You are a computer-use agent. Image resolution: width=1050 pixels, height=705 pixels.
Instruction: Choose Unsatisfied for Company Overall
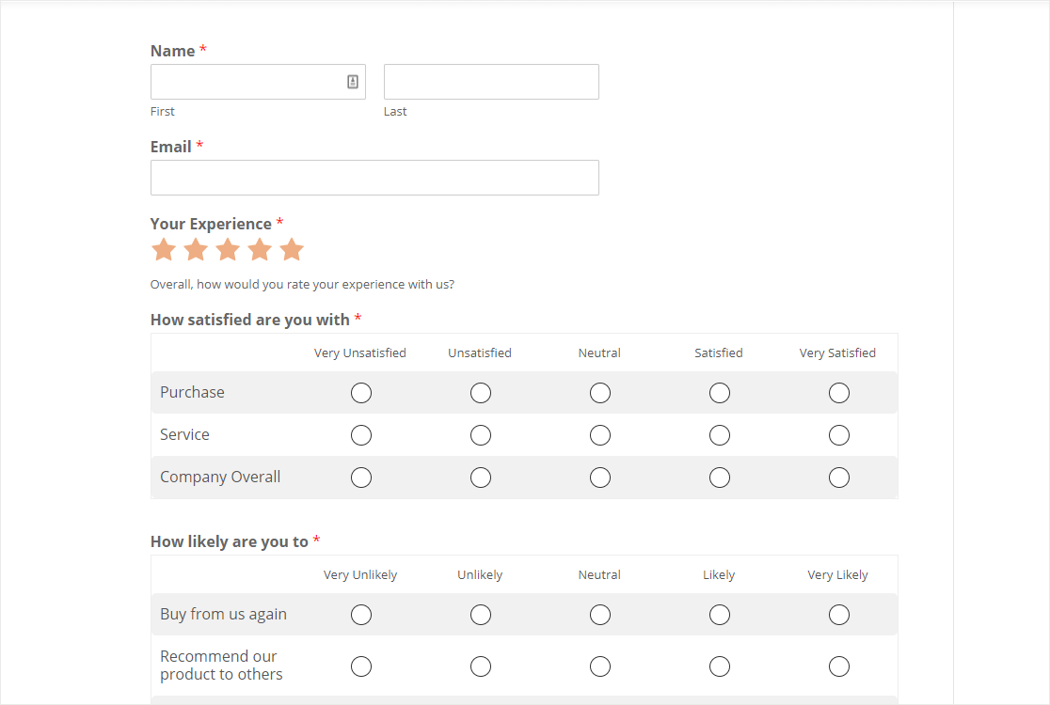[x=481, y=478]
